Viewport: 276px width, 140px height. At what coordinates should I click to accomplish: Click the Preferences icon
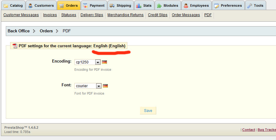pos(217,6)
